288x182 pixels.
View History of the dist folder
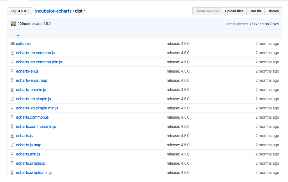(273, 11)
